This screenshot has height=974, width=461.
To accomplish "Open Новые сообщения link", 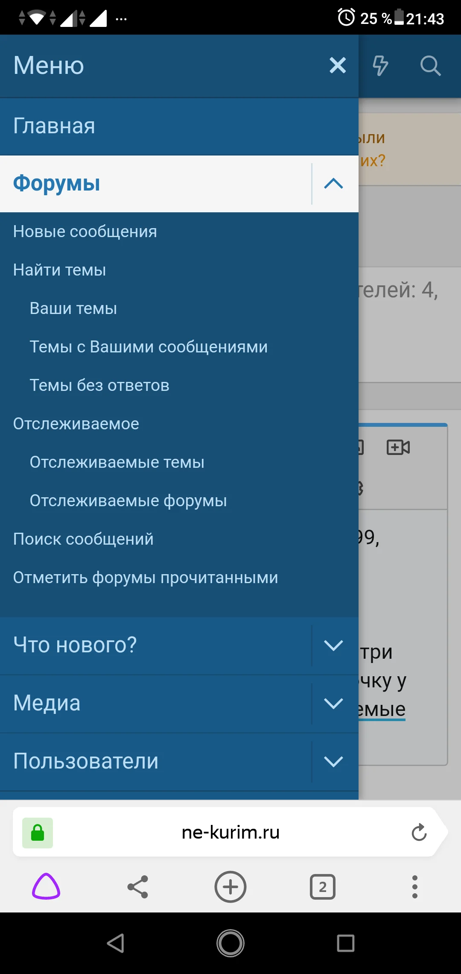I will [85, 231].
